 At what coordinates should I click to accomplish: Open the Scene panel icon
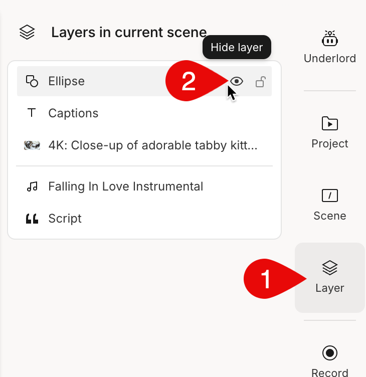tap(330, 196)
